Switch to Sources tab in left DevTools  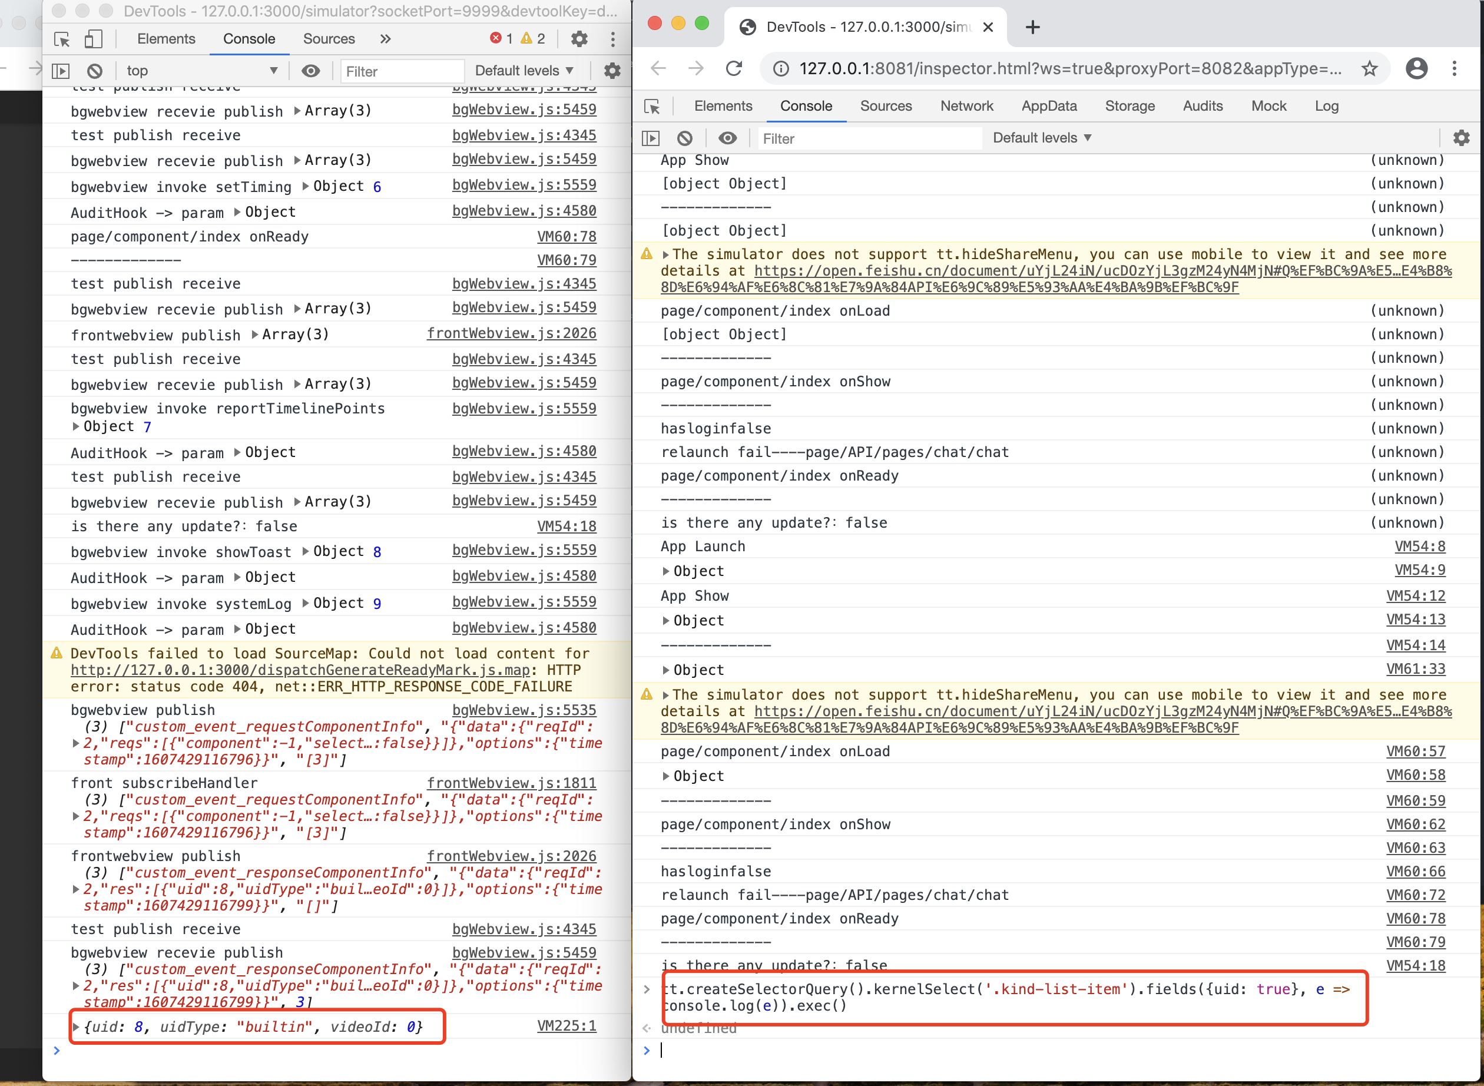coord(329,39)
